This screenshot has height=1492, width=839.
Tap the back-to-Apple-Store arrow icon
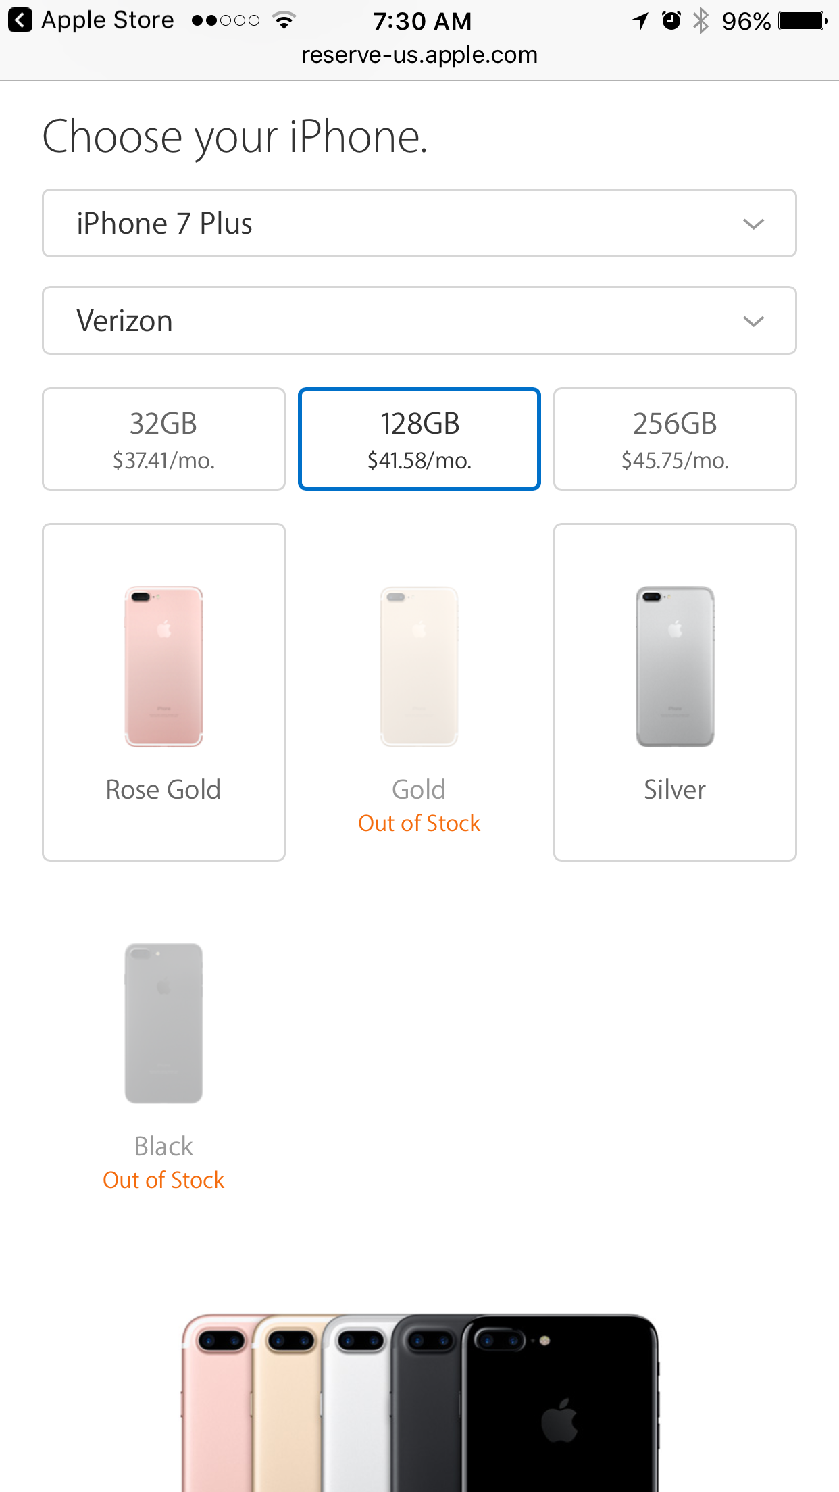click(20, 20)
